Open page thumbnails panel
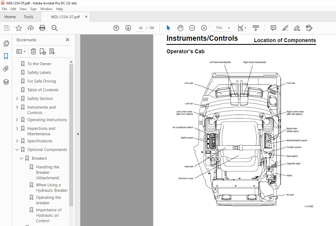 coord(6,43)
